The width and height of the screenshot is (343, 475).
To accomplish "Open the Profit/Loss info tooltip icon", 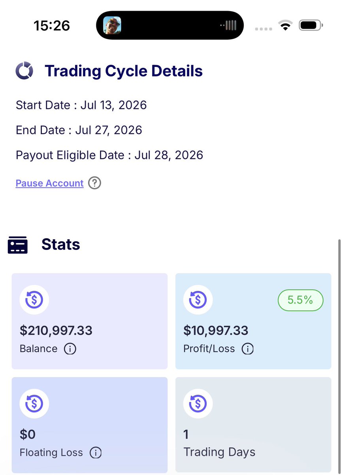I will [247, 349].
